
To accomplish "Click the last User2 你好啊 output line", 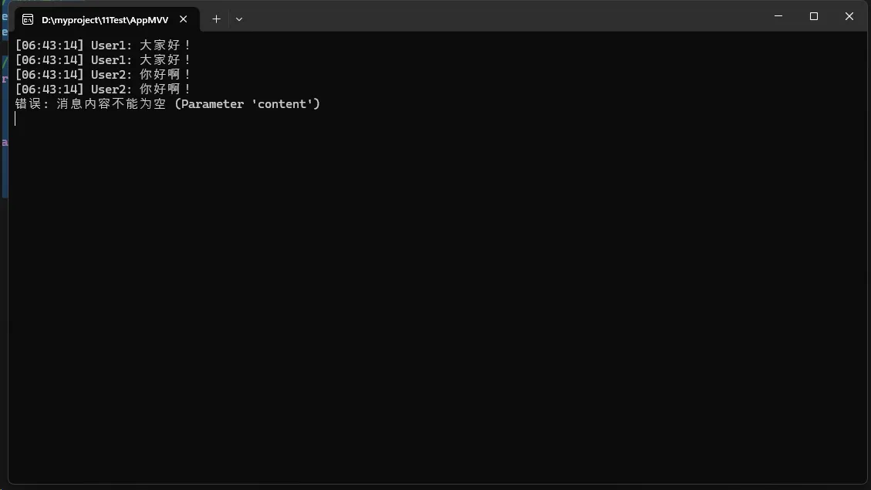I will [103, 90].
